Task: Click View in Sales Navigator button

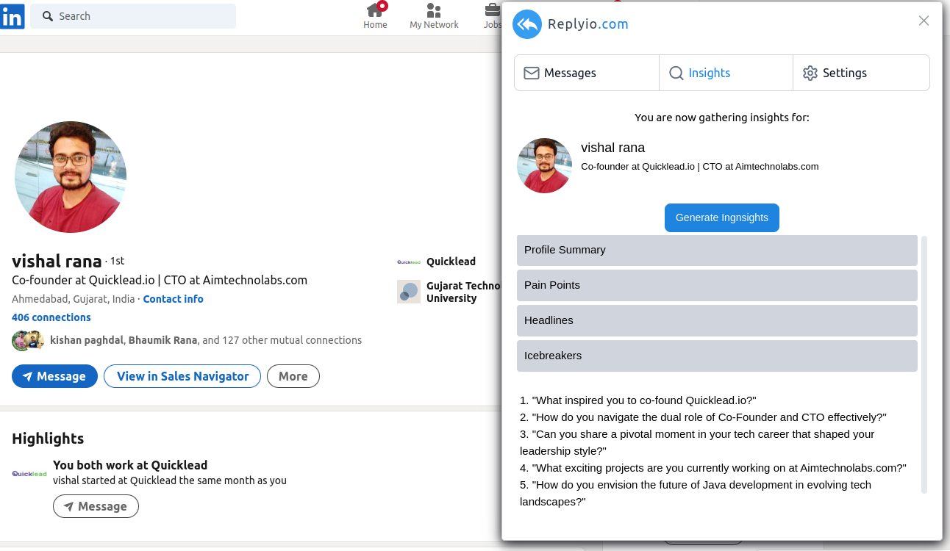Action: 182,376
